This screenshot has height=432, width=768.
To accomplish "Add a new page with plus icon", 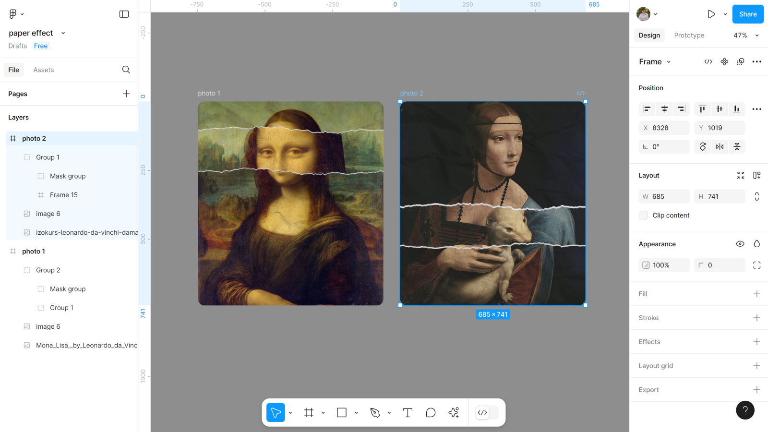I will click(x=126, y=94).
